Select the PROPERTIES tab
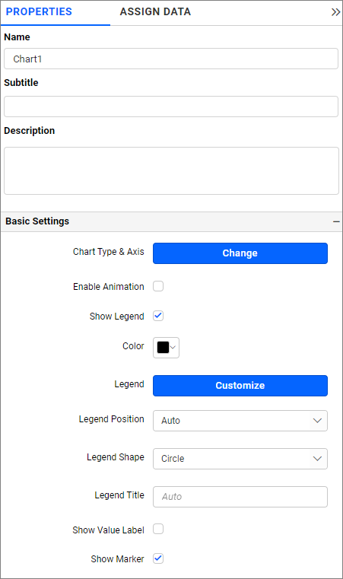This screenshot has width=343, height=579. point(39,12)
